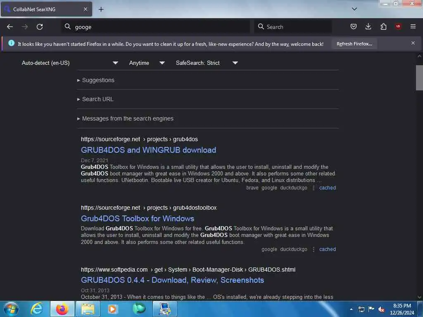The image size is (423, 317).
Task: Click the magnifier icon in the Search box
Action: 261,26
